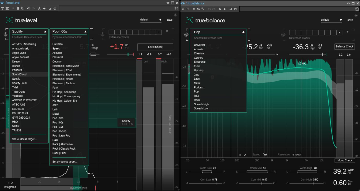Viewport: 360px width, 191px height.
Task: Add reference track in true:balance with plus
Action: click(339, 33)
